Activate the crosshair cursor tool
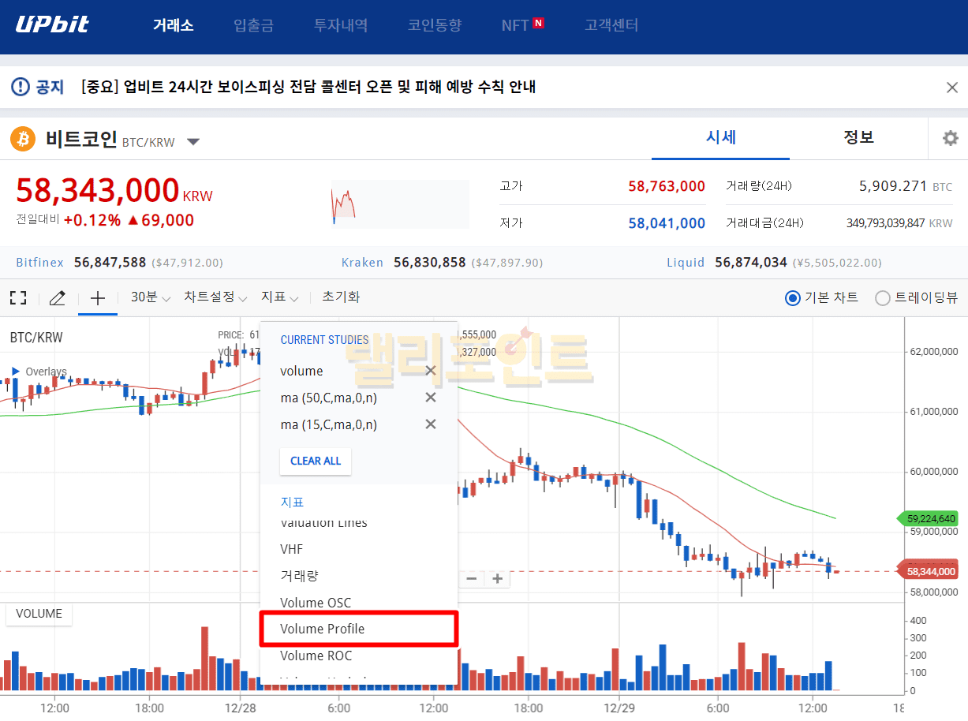 97,298
